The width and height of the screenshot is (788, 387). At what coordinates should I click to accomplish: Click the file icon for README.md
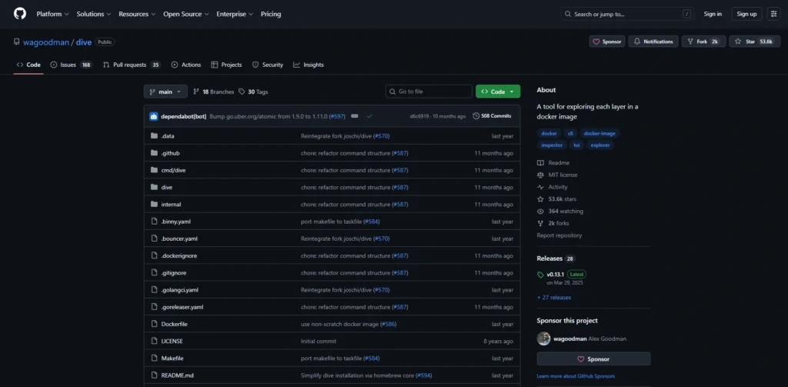click(x=154, y=375)
